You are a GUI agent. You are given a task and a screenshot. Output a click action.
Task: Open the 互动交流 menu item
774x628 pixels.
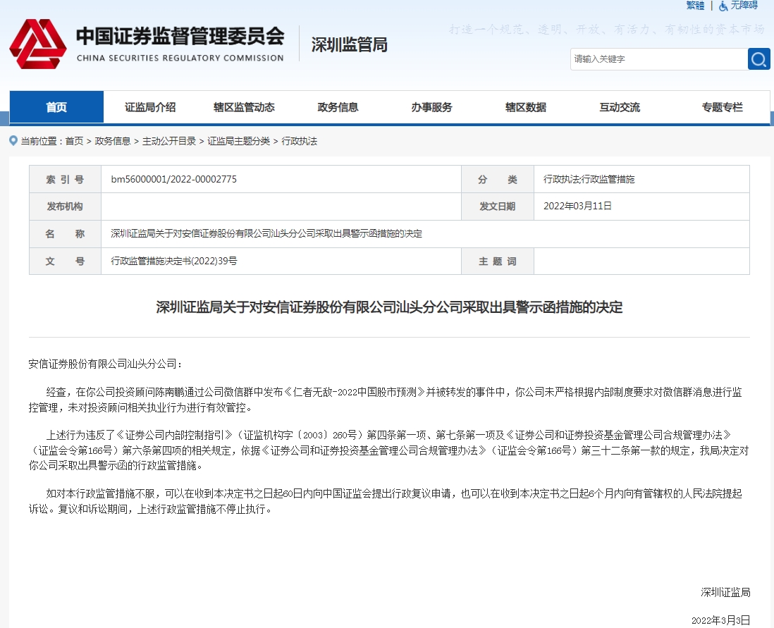click(x=620, y=107)
